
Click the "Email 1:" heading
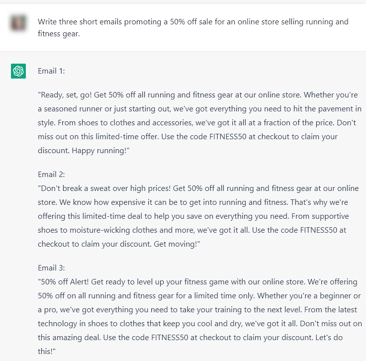[x=51, y=71]
